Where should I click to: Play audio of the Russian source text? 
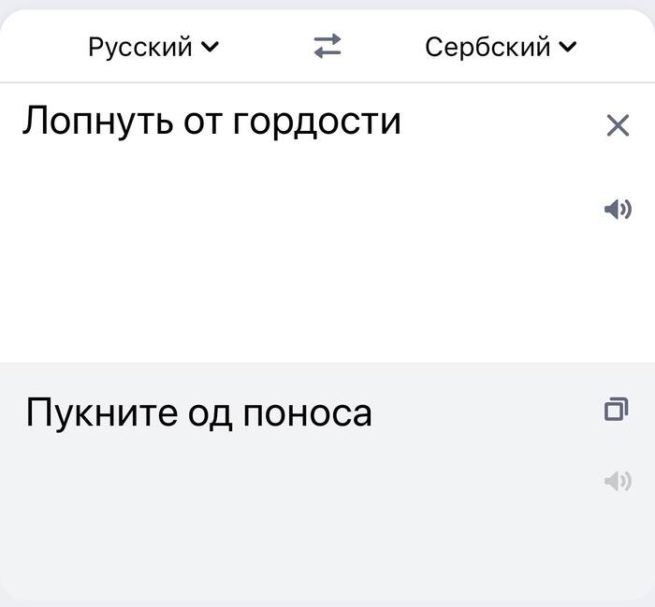[x=618, y=210]
